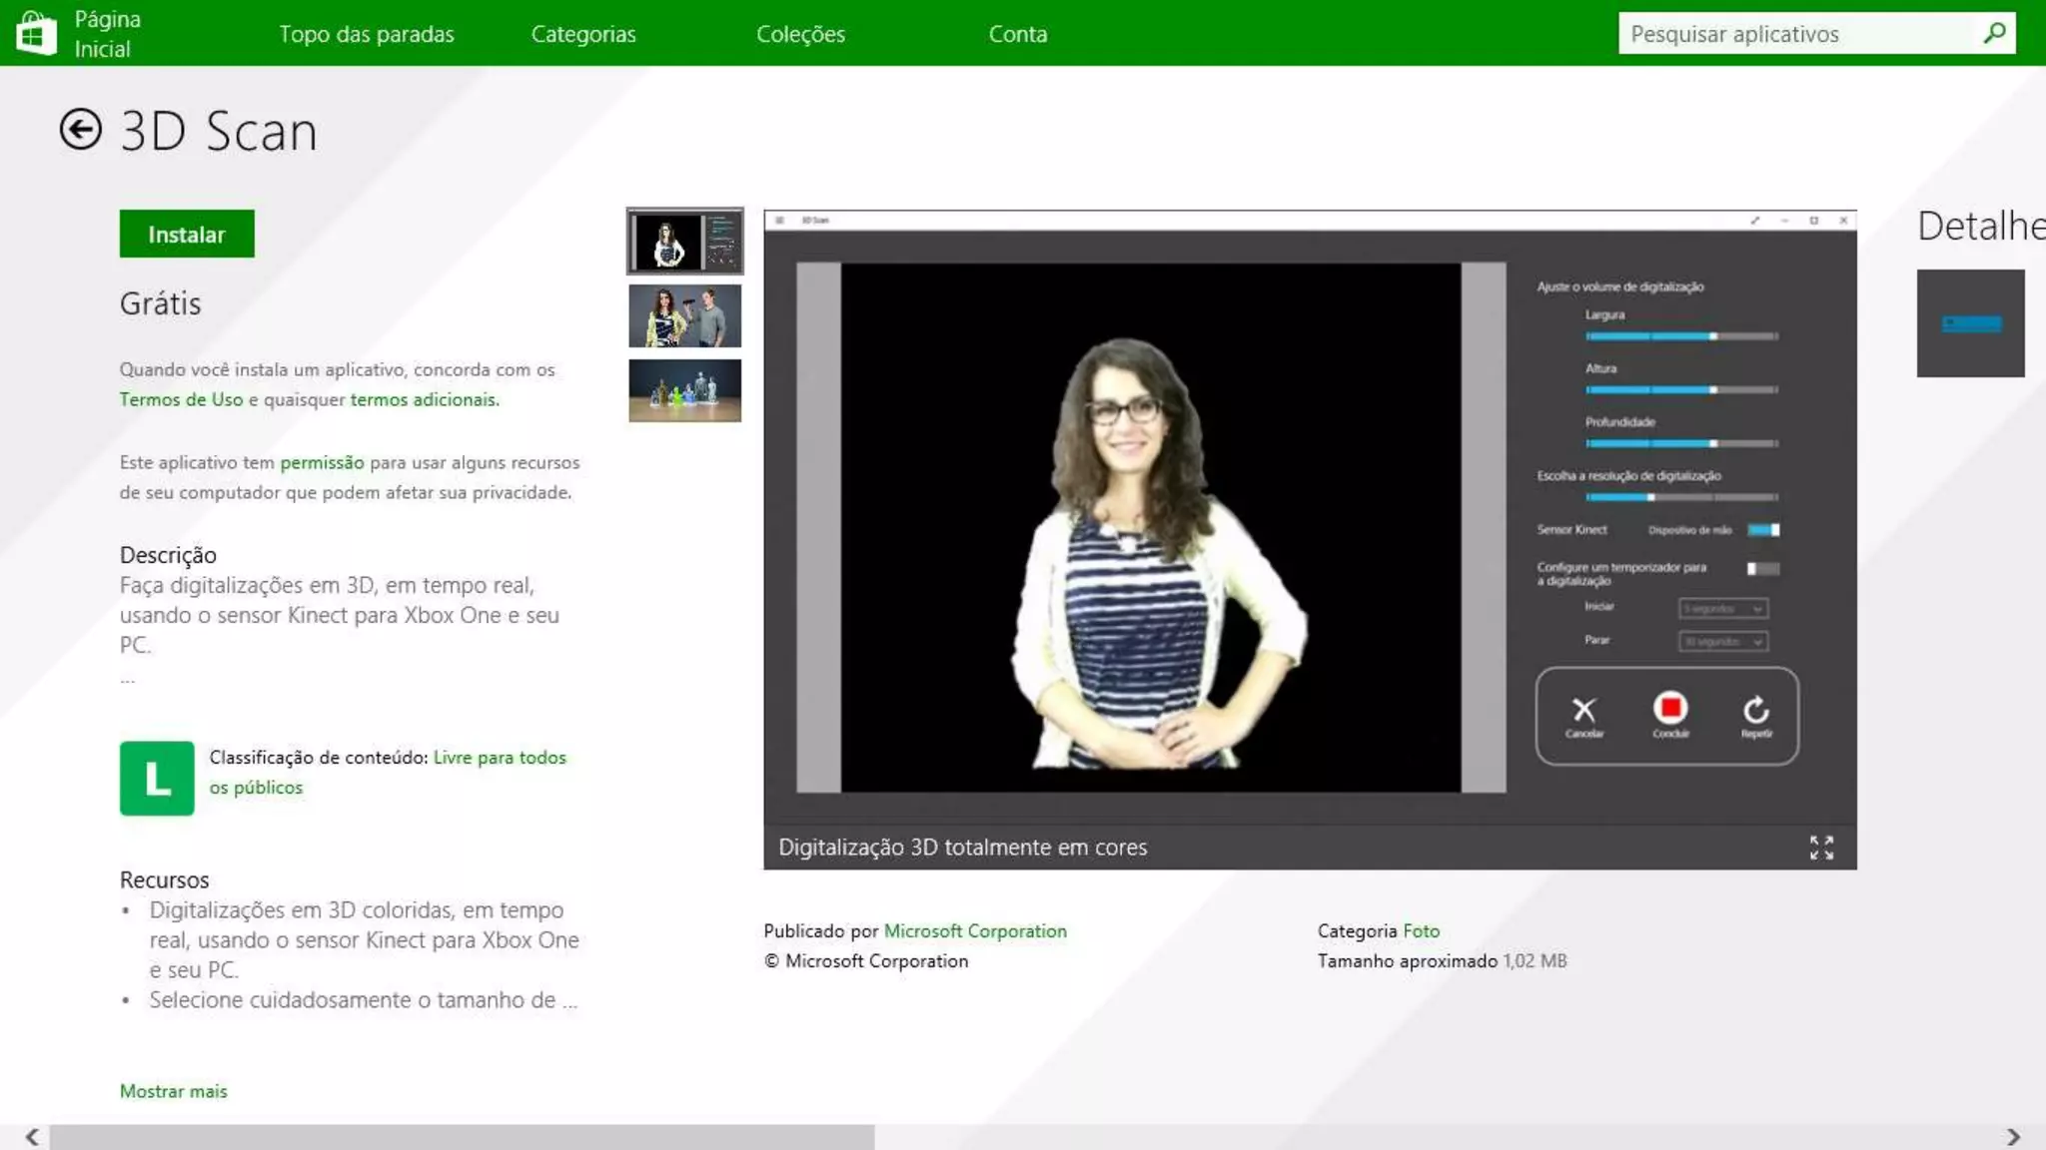Expand the screenshot to fullscreen

[x=1821, y=848]
